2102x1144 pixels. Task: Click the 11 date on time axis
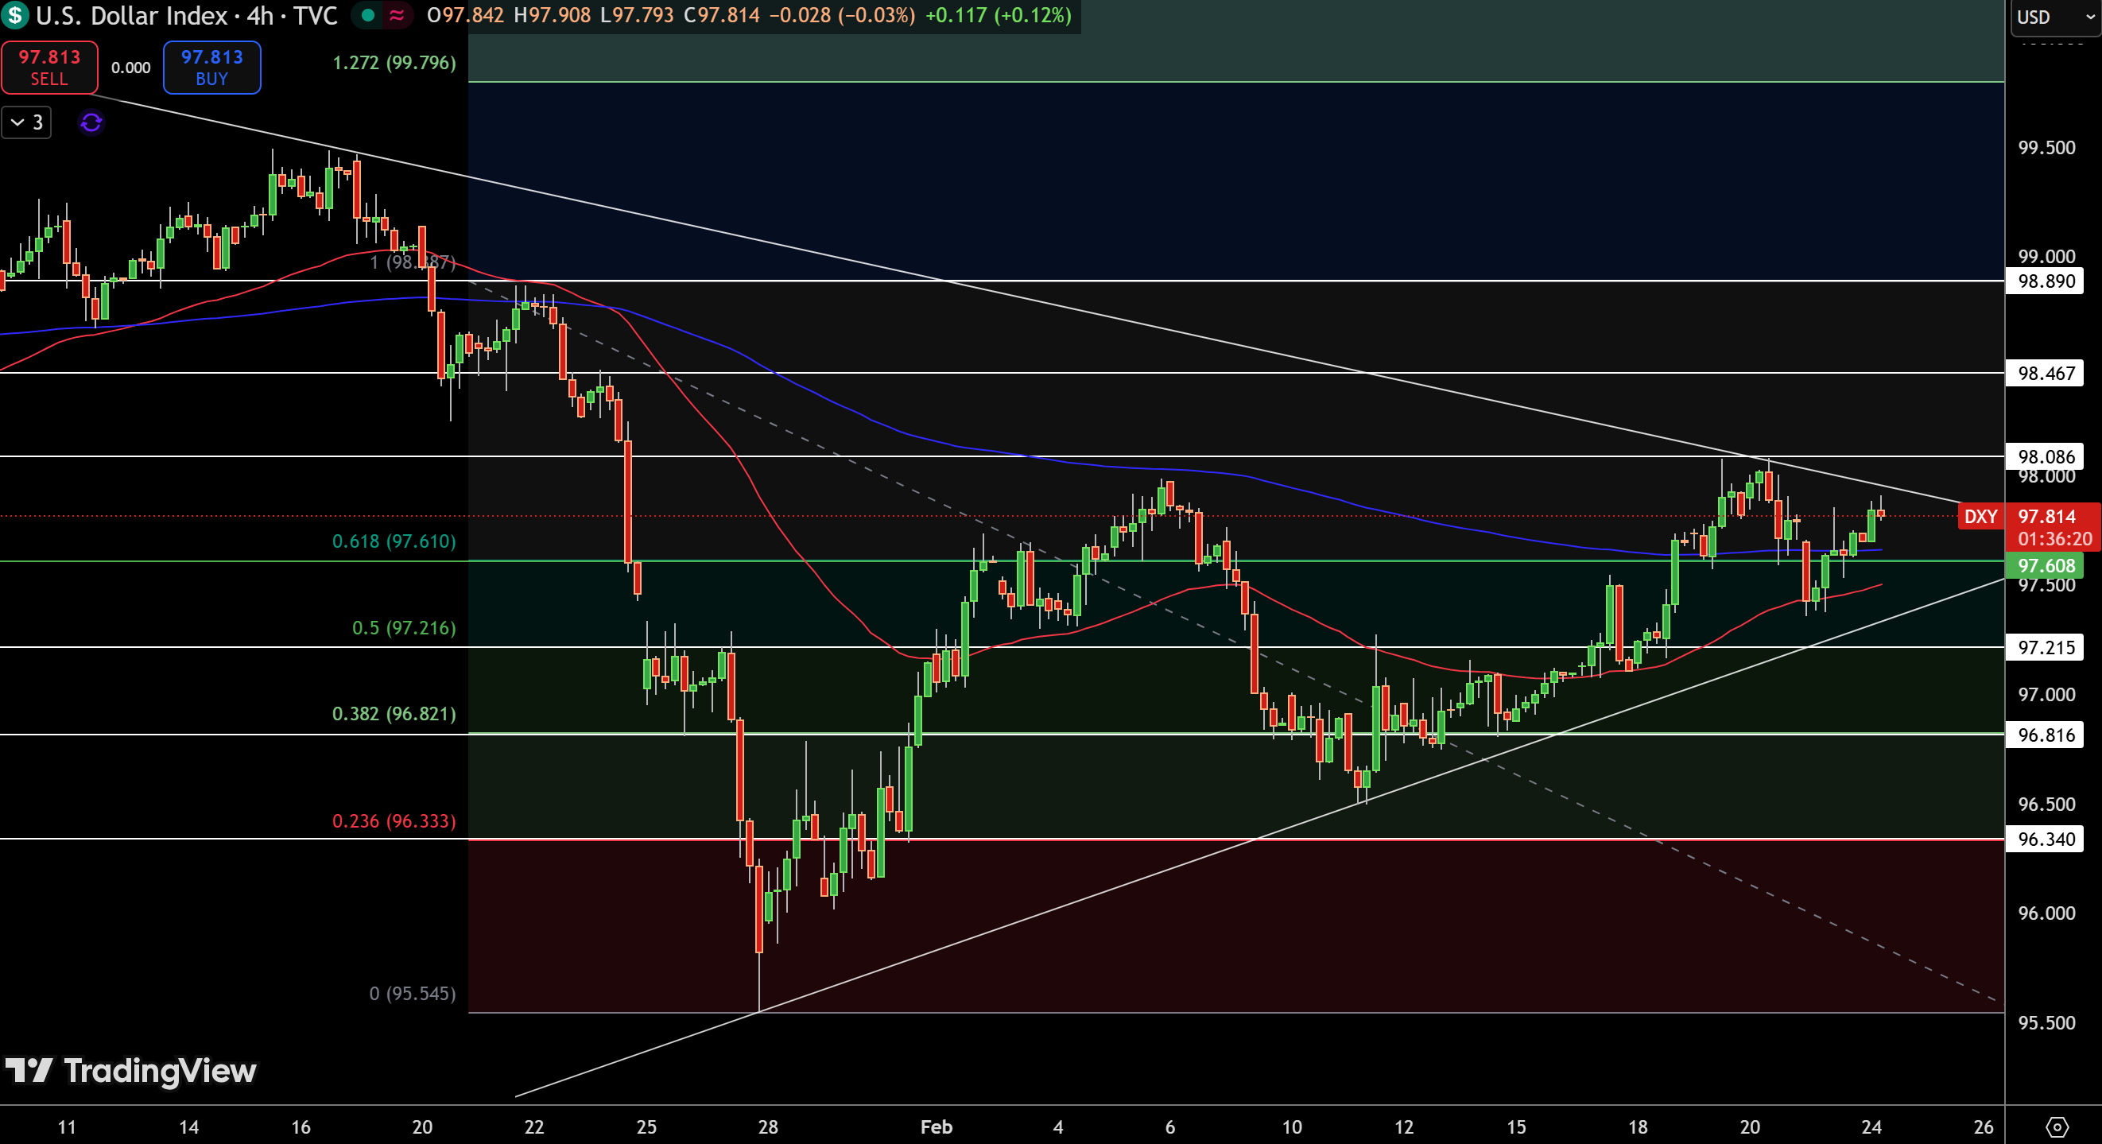pyautogui.click(x=67, y=1127)
